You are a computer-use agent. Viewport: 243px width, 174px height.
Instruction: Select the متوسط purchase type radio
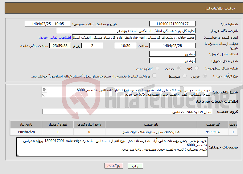(184, 76)
